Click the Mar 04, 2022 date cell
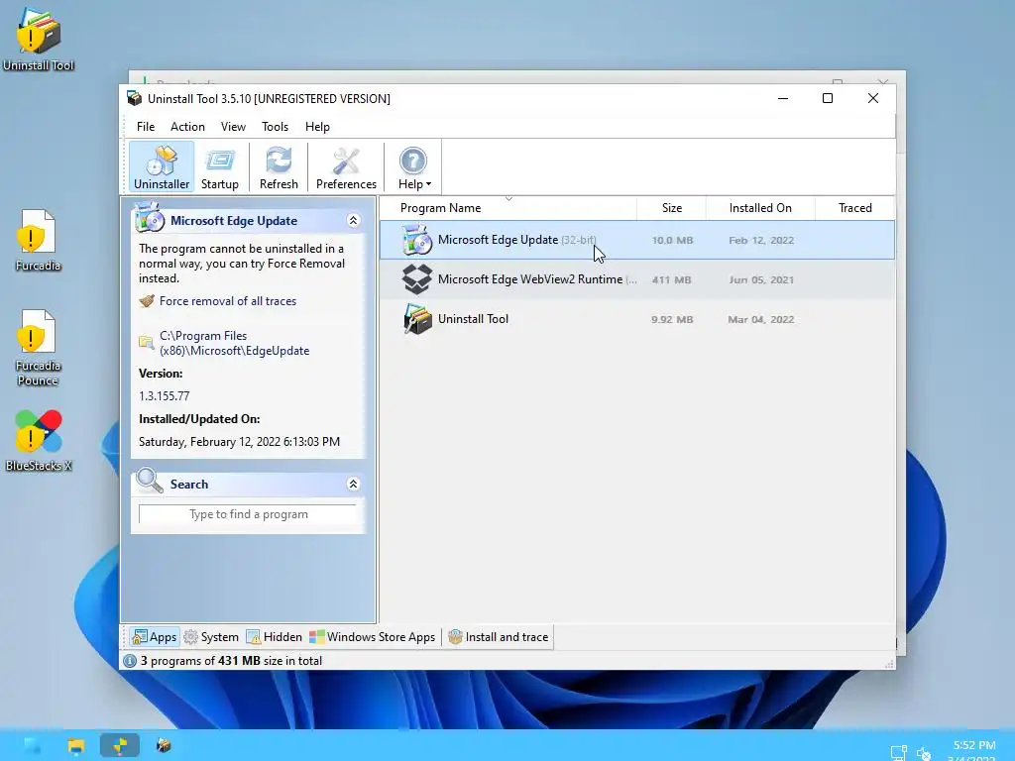1015x761 pixels. pos(760,319)
